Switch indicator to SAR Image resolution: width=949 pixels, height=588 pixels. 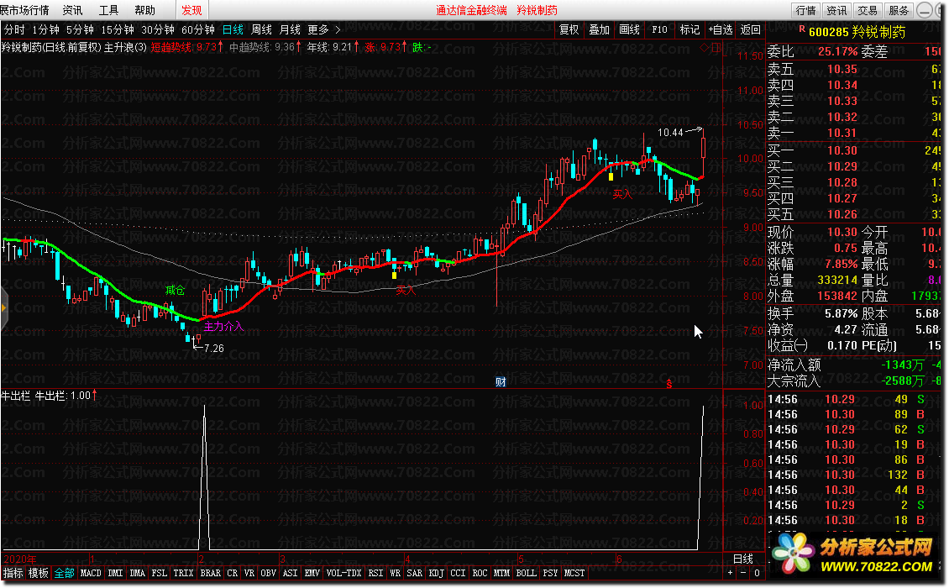click(x=415, y=573)
